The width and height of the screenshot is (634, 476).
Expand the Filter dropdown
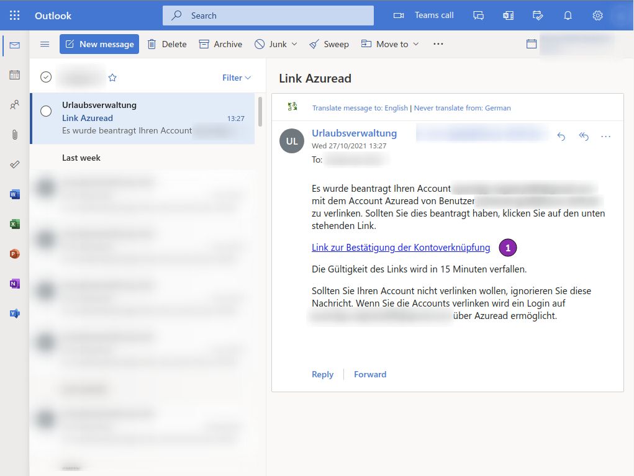pos(237,78)
